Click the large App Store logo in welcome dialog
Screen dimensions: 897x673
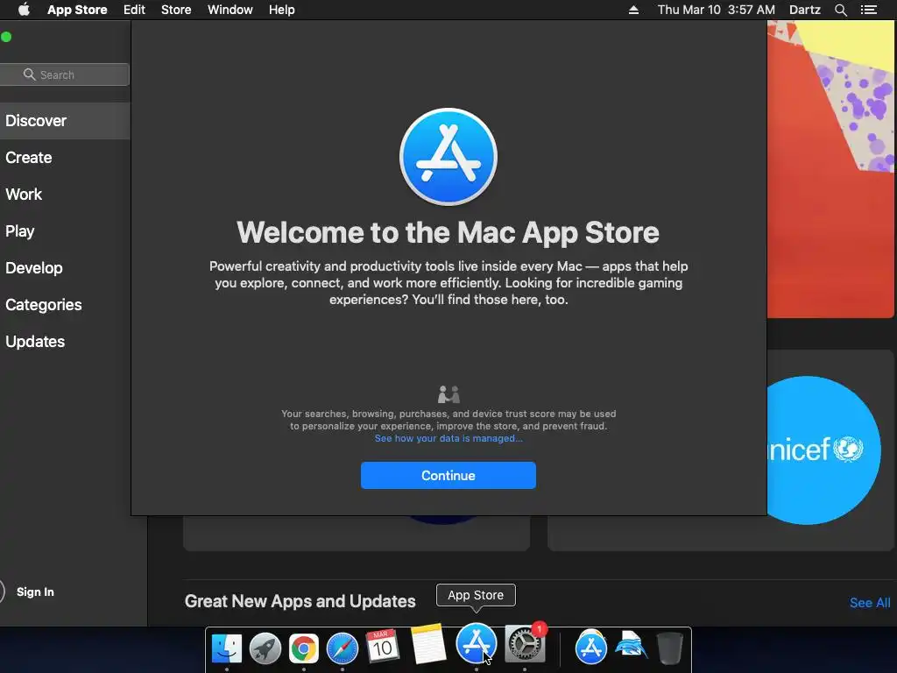click(x=448, y=157)
